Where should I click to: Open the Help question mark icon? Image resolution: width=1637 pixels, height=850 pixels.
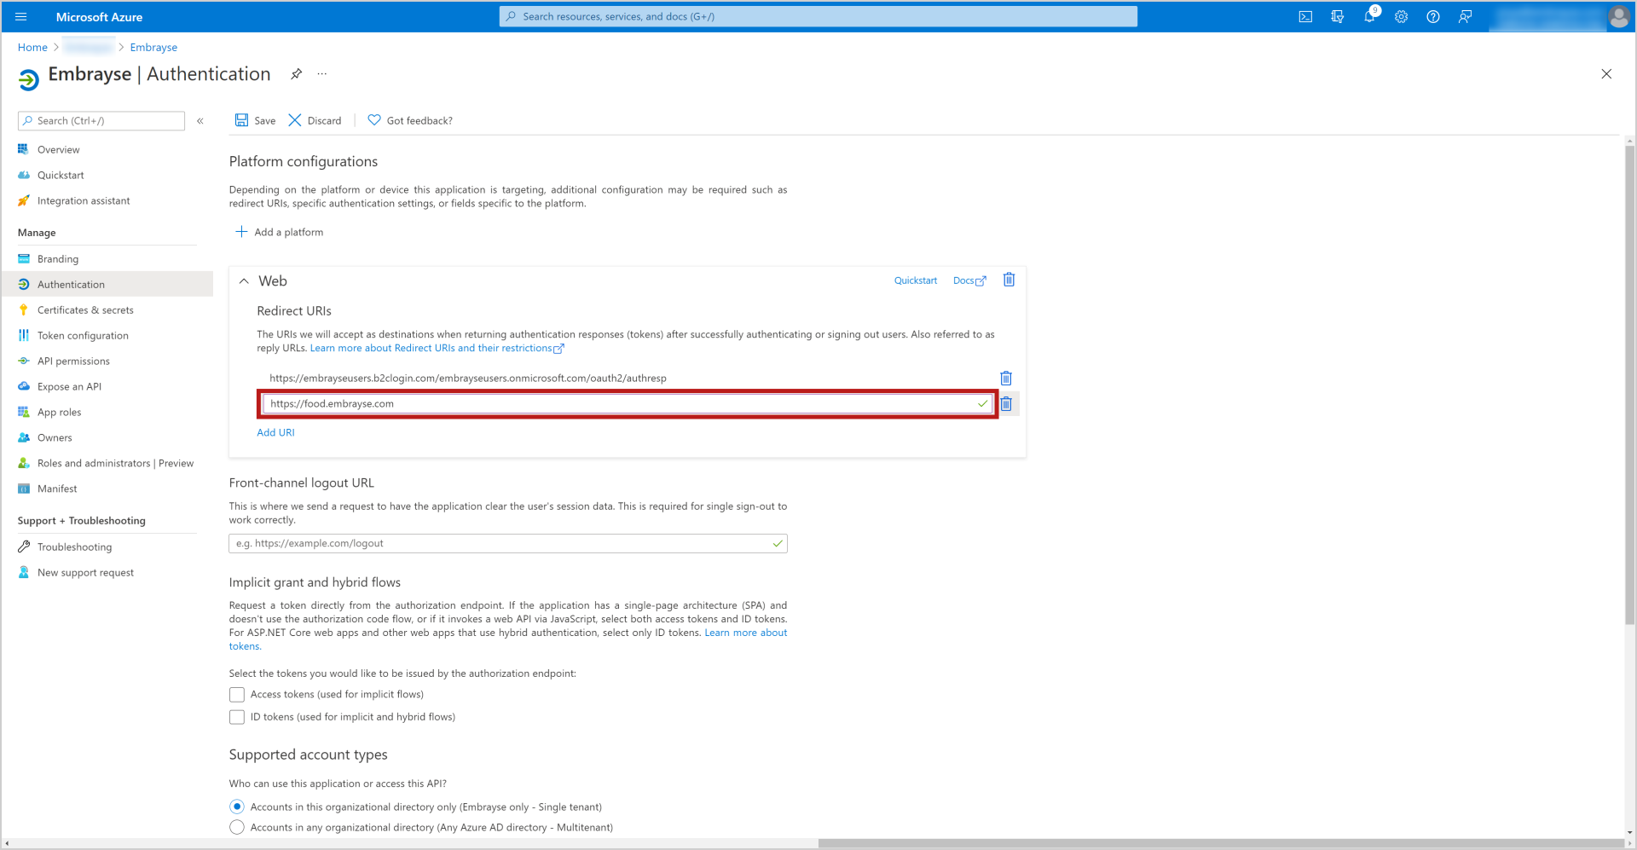click(1433, 16)
